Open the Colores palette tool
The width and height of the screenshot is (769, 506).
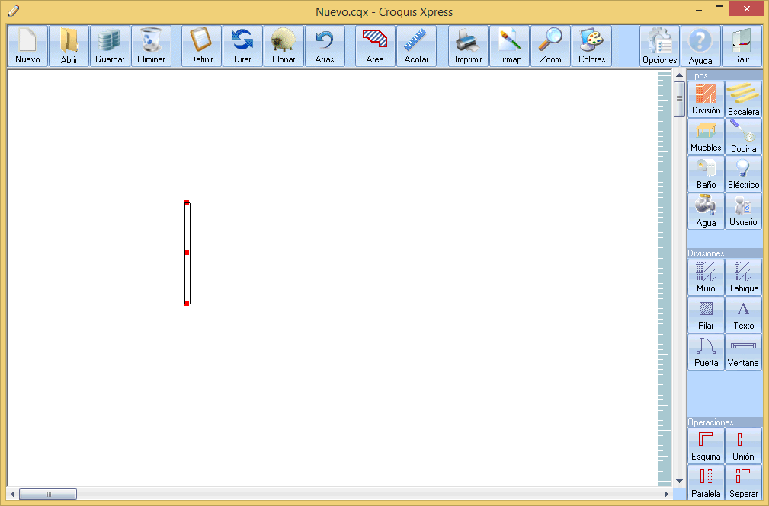(x=591, y=46)
